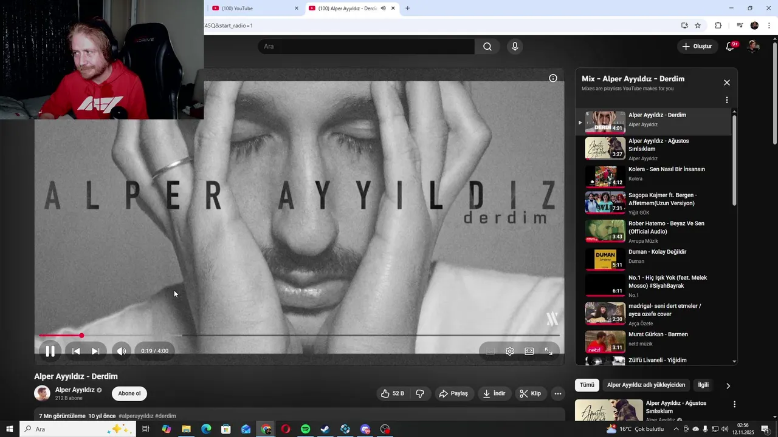Toggle subtitles button in the player
The image size is (778, 437).
click(x=491, y=351)
